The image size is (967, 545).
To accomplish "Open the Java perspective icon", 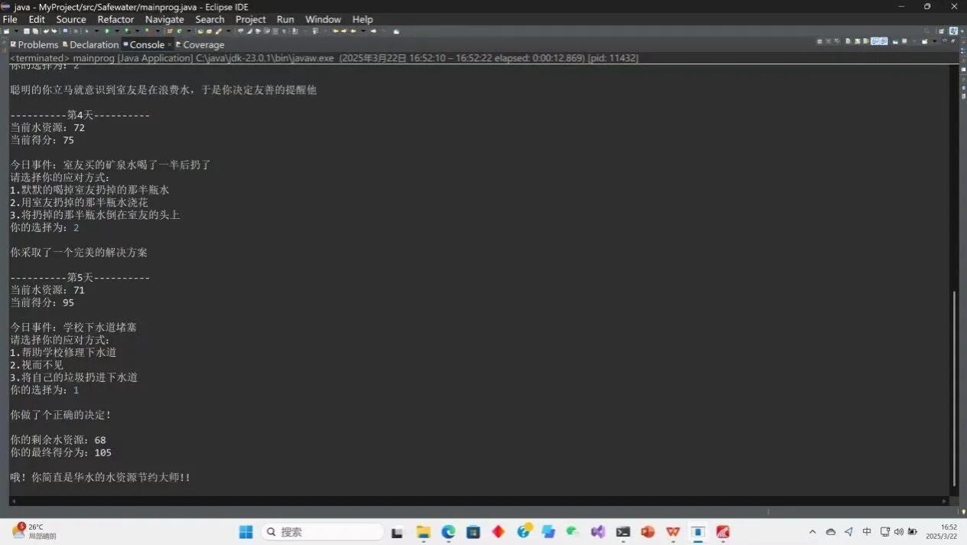I will 954,31.
